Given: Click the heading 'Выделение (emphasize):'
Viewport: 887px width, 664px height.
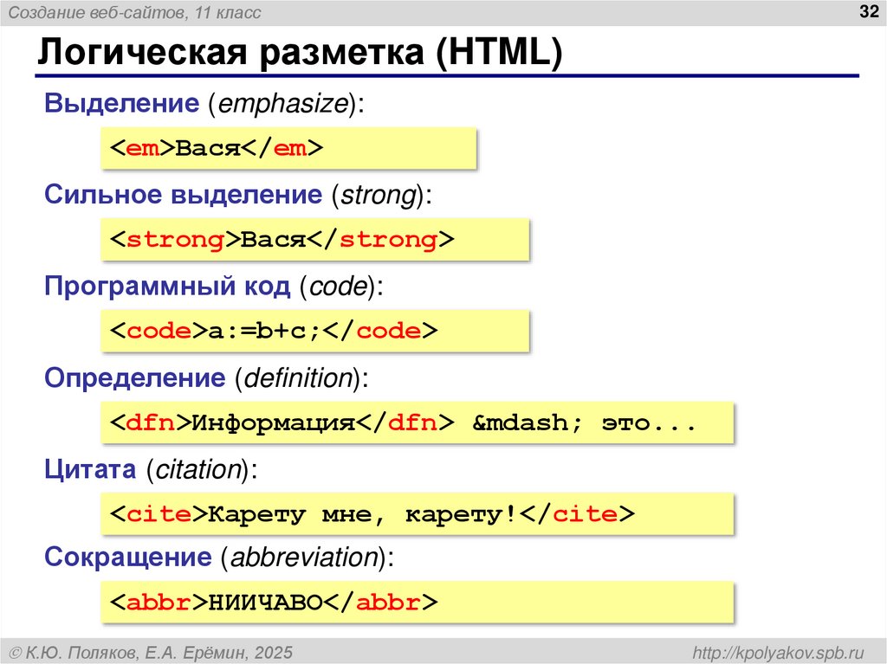Looking at the screenshot, I should coord(204,104).
